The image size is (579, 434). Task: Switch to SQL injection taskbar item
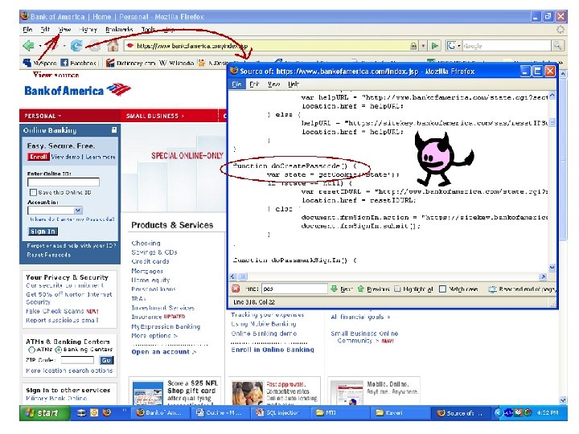tap(279, 413)
